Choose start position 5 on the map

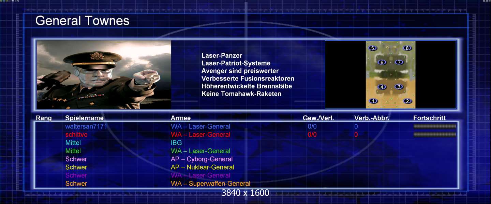(x=373, y=48)
